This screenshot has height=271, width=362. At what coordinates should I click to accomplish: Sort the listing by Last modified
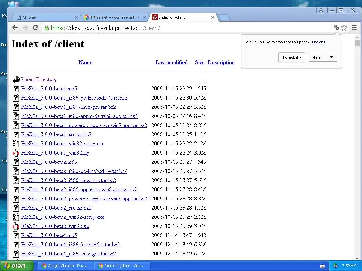pyautogui.click(x=171, y=62)
